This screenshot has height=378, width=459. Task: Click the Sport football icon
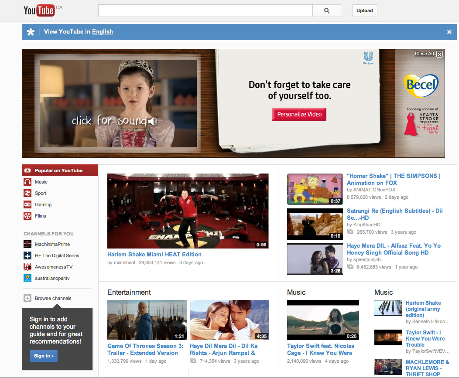click(27, 193)
